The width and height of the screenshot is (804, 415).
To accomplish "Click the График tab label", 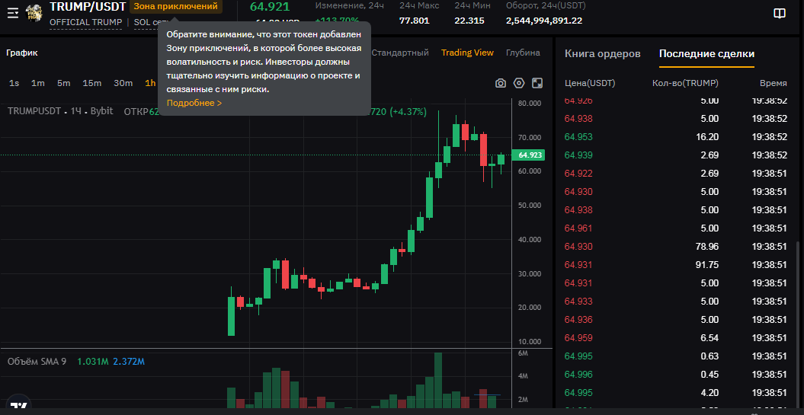I will pyautogui.click(x=22, y=53).
